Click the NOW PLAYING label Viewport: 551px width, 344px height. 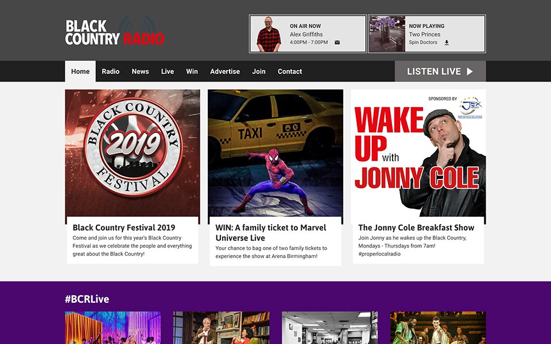426,26
